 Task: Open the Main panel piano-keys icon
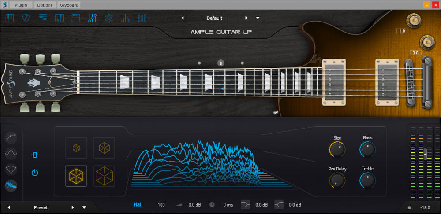[10, 18]
